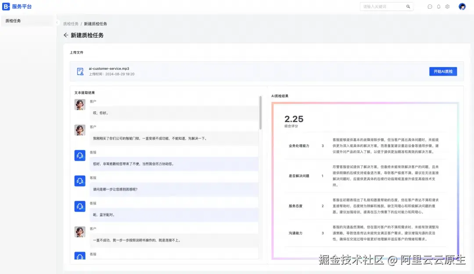Click the message 哎，你好。
474x274 pixels.
tap(174, 113)
